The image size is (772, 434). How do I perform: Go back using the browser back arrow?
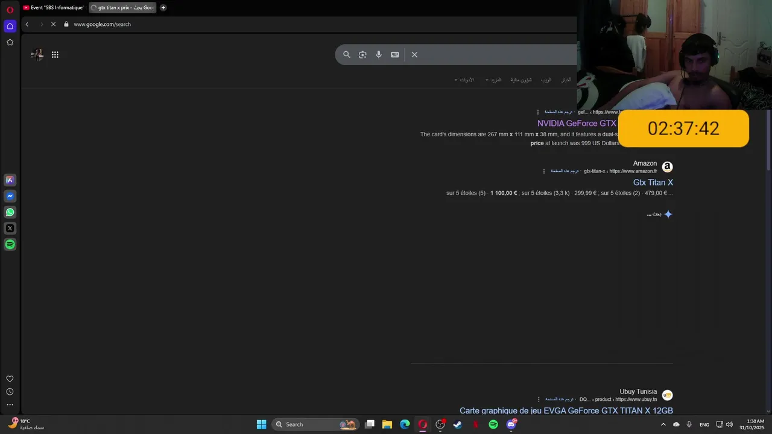(x=27, y=24)
